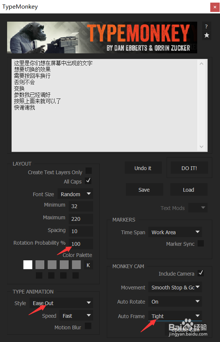Click the Rotation Probability % field
220x342 pixels.
(81, 244)
